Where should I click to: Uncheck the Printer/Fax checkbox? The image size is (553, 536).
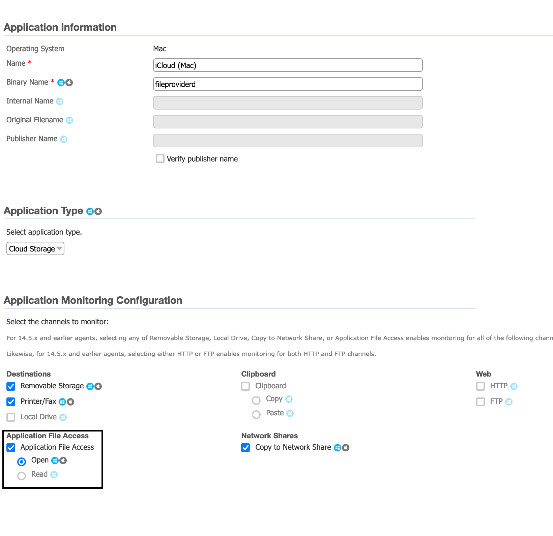point(11,402)
